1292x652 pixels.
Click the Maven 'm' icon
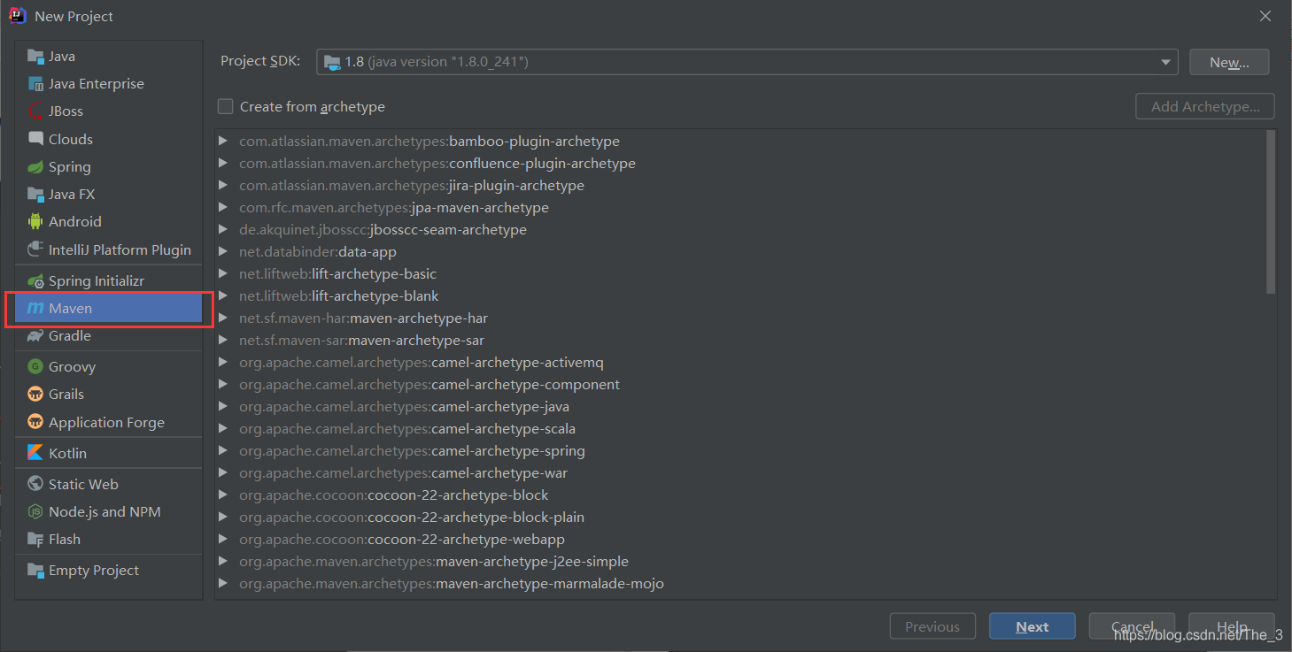click(35, 309)
